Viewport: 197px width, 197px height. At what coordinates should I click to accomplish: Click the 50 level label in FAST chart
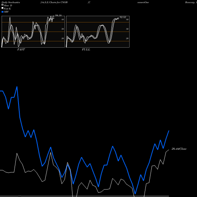[63, 29]
